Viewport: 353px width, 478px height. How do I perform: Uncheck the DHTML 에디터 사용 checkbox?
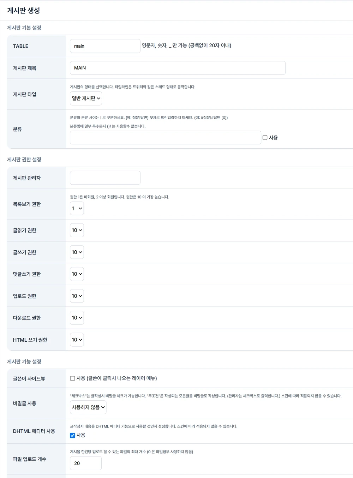(72, 435)
